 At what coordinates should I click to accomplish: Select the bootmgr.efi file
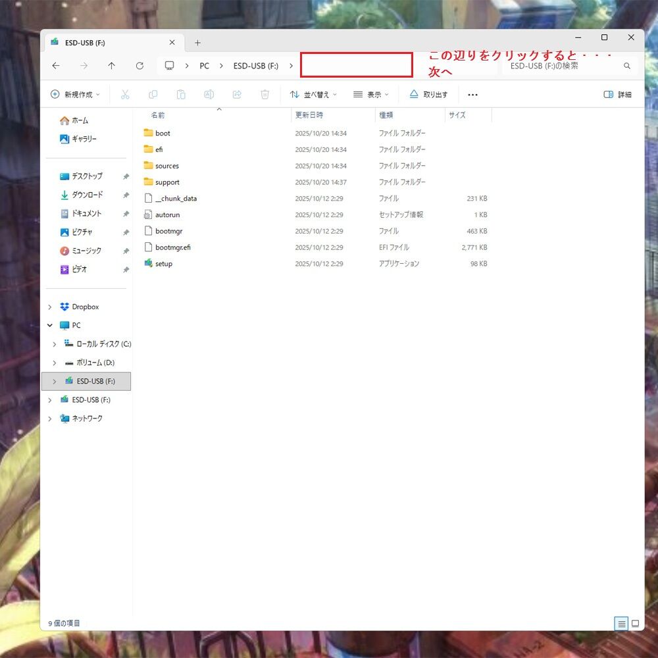point(316,247)
